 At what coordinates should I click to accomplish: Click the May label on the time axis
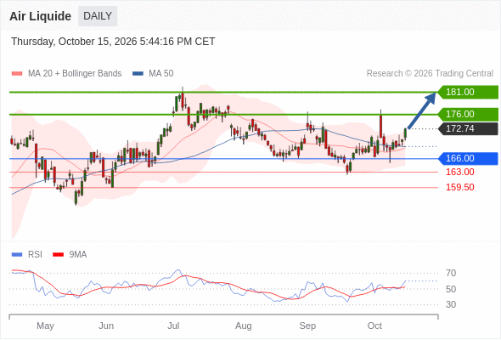click(x=45, y=326)
